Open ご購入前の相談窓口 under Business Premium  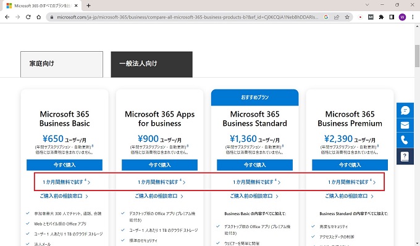point(349,196)
